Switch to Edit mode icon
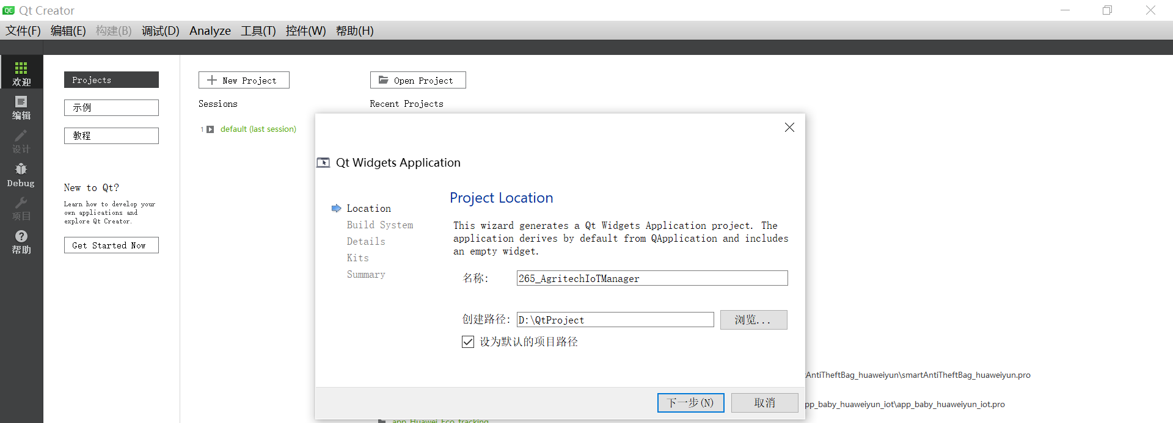 [21, 107]
